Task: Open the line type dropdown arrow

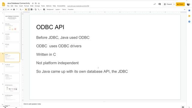Action: (41, 9)
